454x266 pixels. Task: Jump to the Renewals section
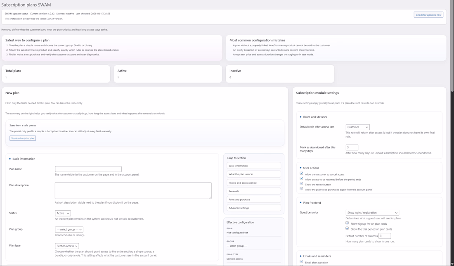(x=253, y=191)
